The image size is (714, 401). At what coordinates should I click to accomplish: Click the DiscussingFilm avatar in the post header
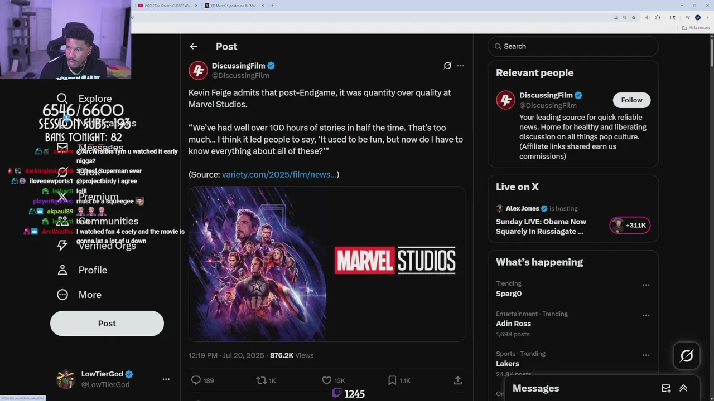click(x=198, y=71)
